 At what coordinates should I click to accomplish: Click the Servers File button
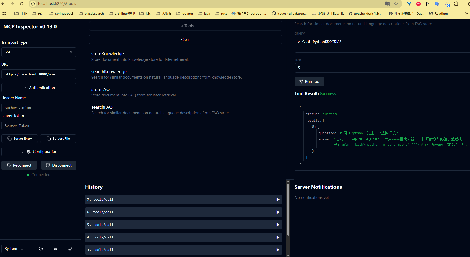click(58, 139)
